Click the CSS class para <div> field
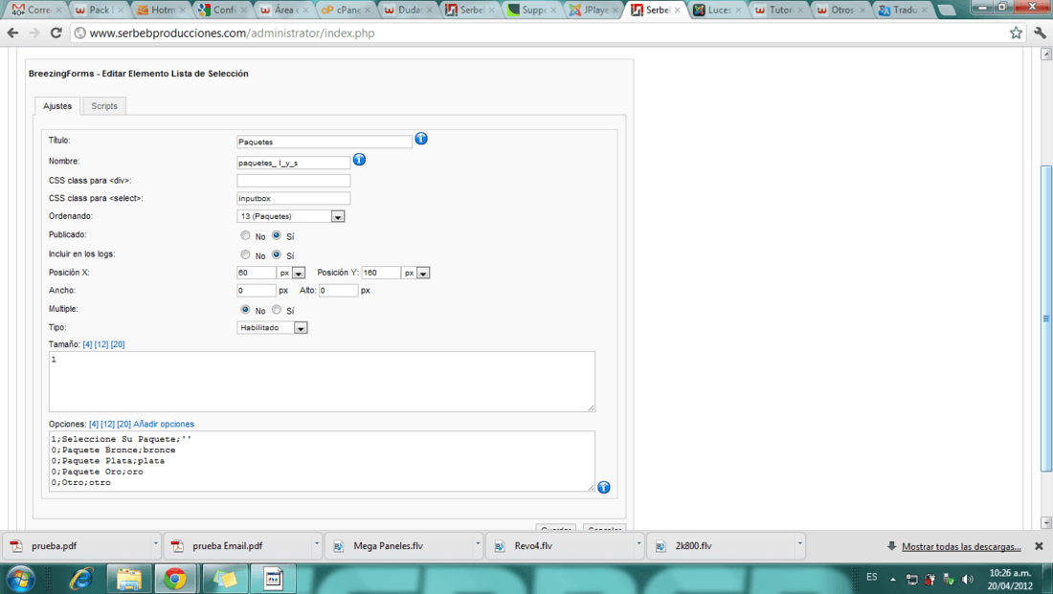1053x594 pixels. click(x=294, y=181)
